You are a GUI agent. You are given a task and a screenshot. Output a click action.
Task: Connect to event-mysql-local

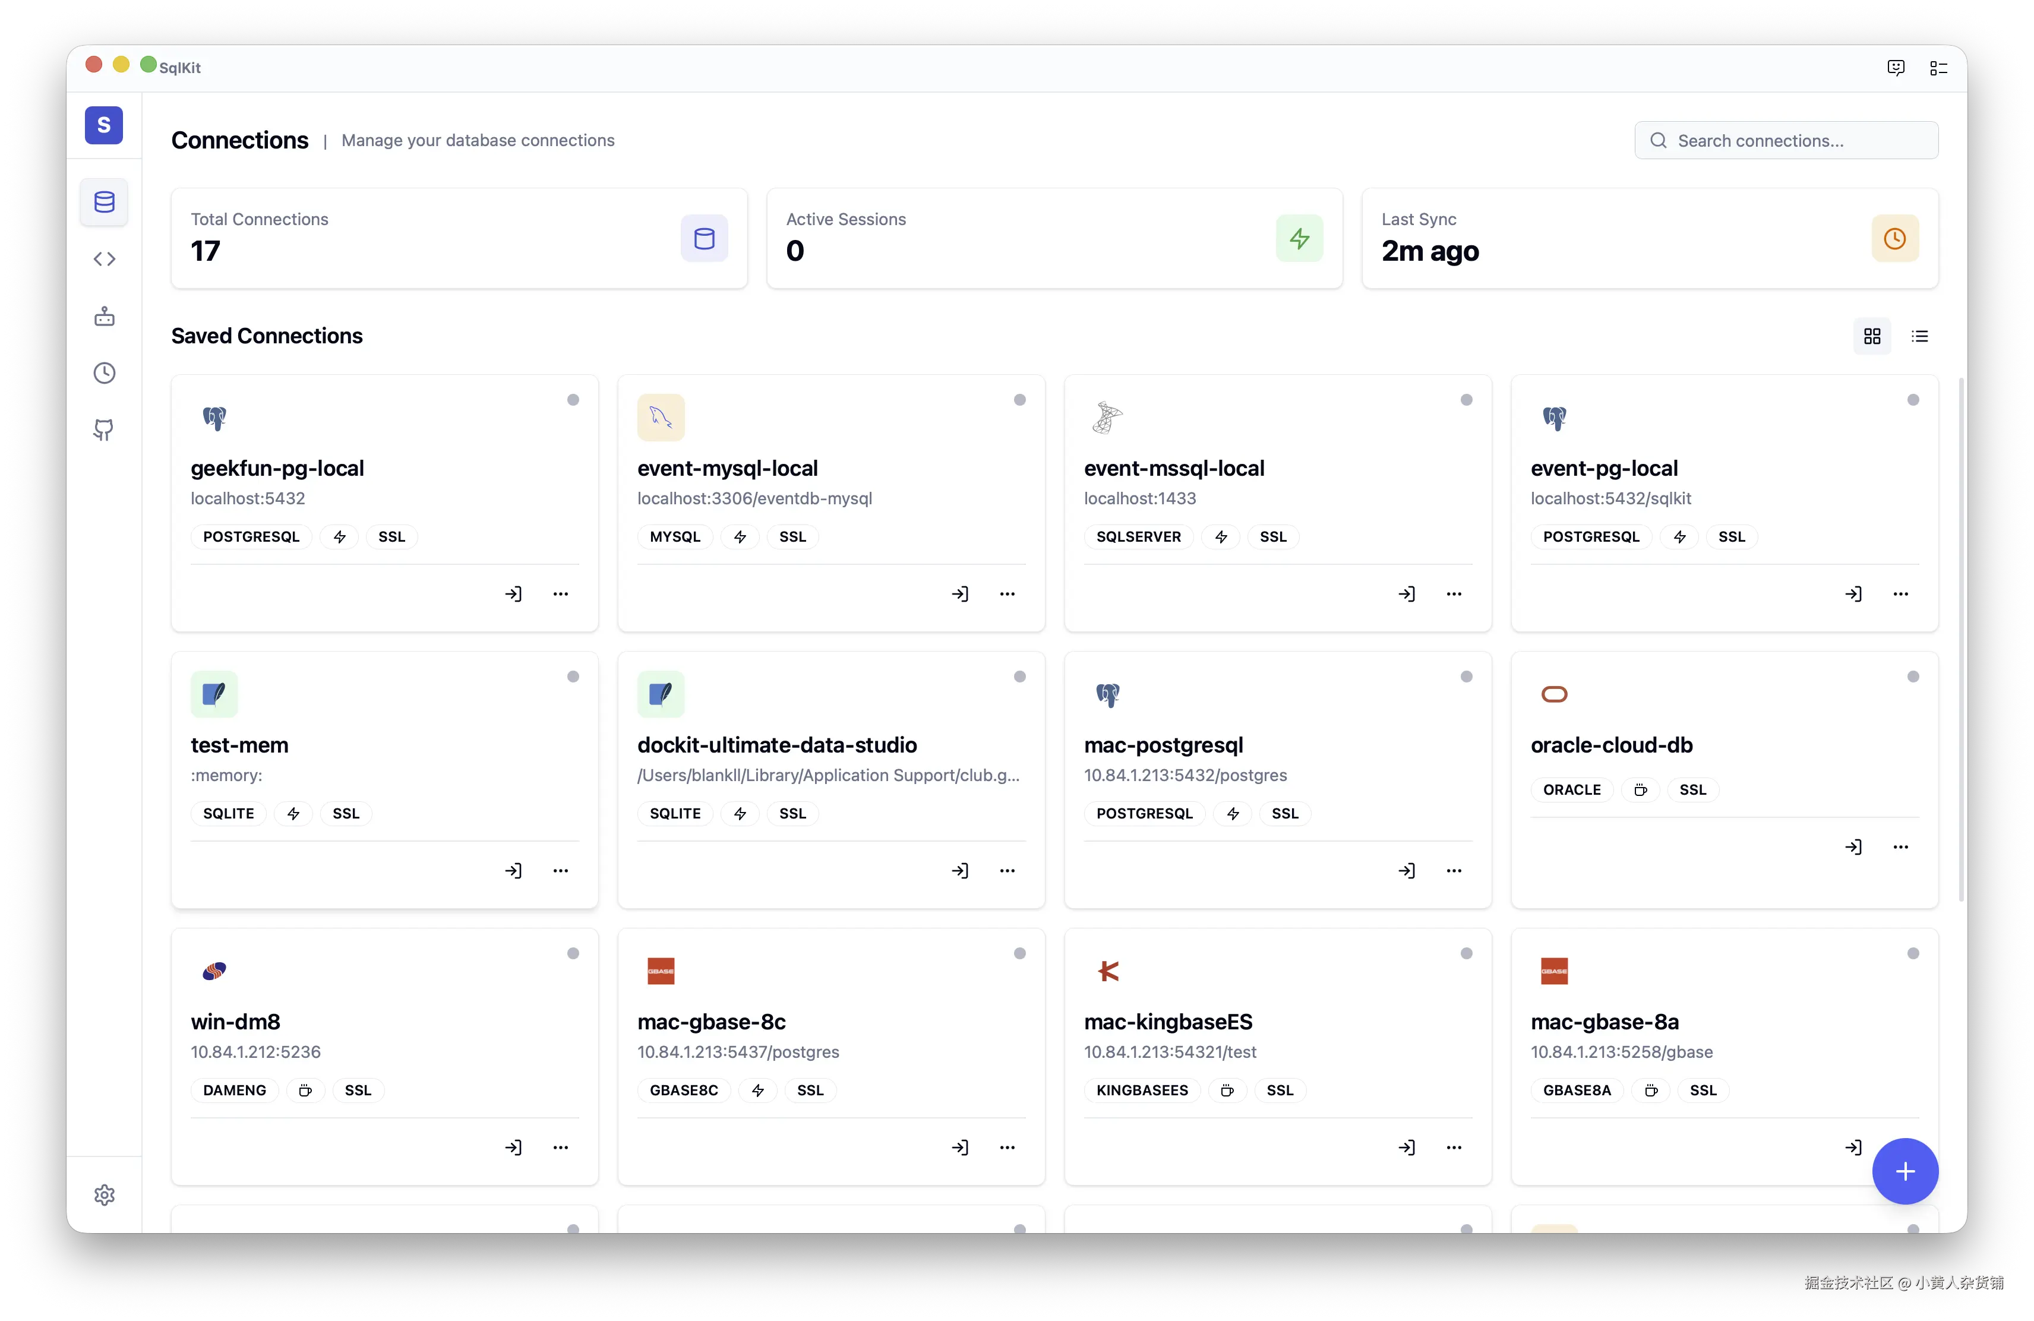(961, 594)
